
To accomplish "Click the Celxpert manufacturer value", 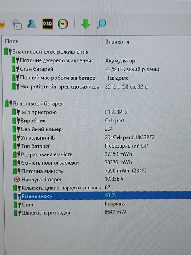I will (115, 121).
